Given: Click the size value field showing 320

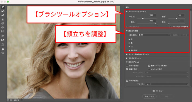Looking at the screenshot, I should pos(153,15).
